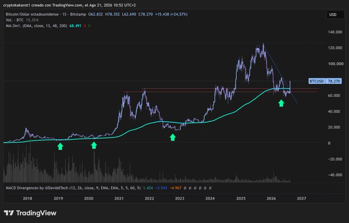Screen dimensions: 349x223
Task: Click the 2023 label on time axis
Action: pos(180,198)
